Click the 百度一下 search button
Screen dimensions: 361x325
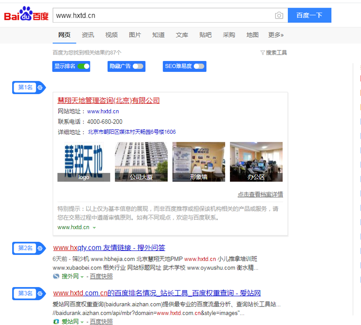click(309, 15)
